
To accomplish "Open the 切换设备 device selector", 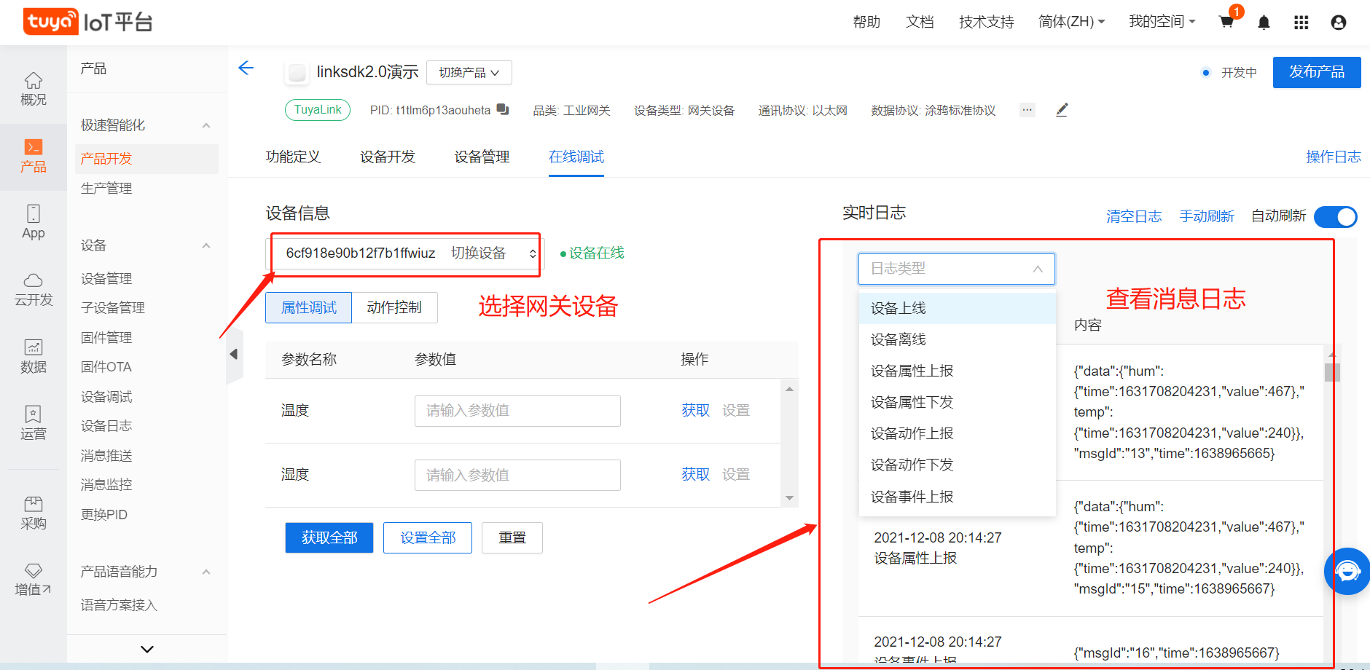I will coord(404,253).
